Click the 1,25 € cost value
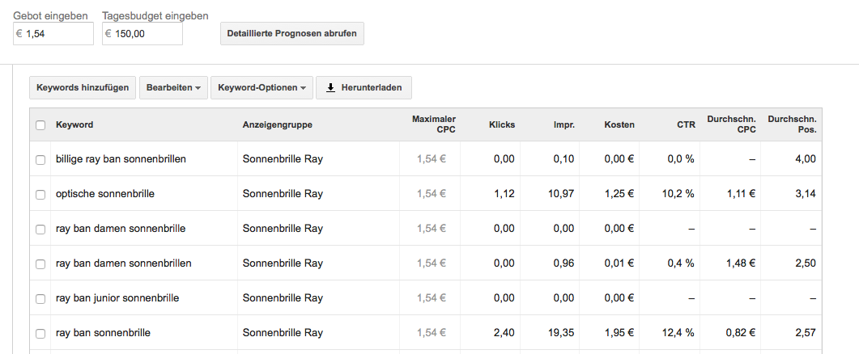Image resolution: width=859 pixels, height=354 pixels. pos(619,194)
